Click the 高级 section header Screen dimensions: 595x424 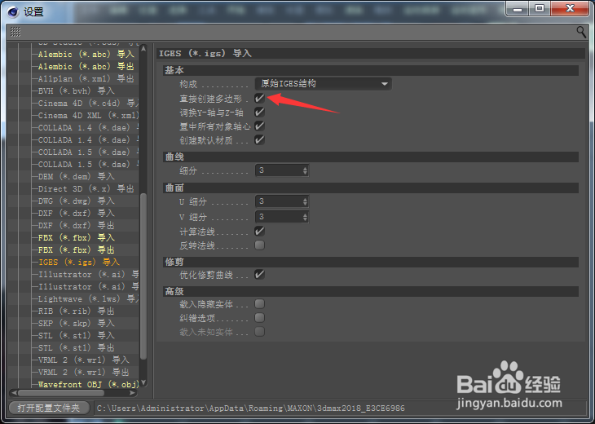pyautogui.click(x=371, y=292)
